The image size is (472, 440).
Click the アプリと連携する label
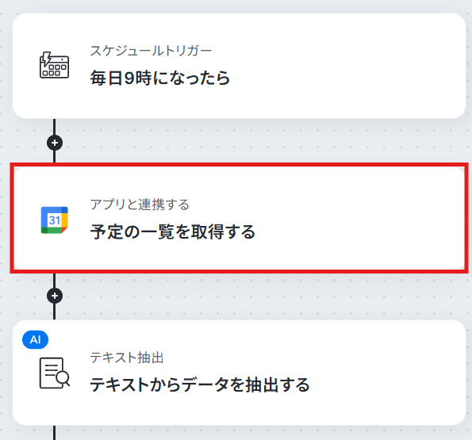tap(140, 205)
